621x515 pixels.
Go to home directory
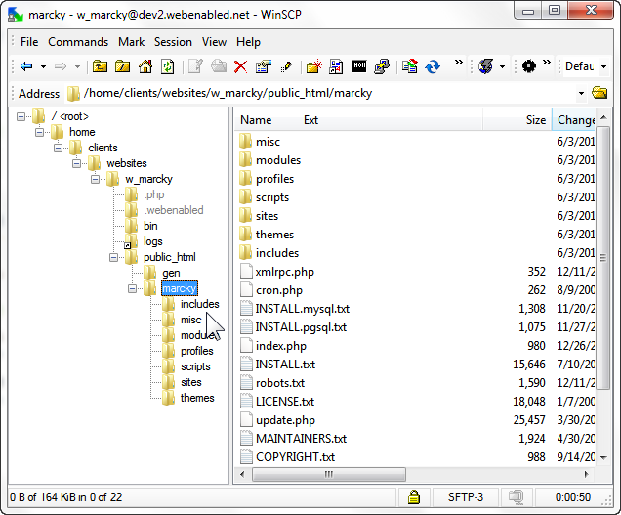pos(145,66)
